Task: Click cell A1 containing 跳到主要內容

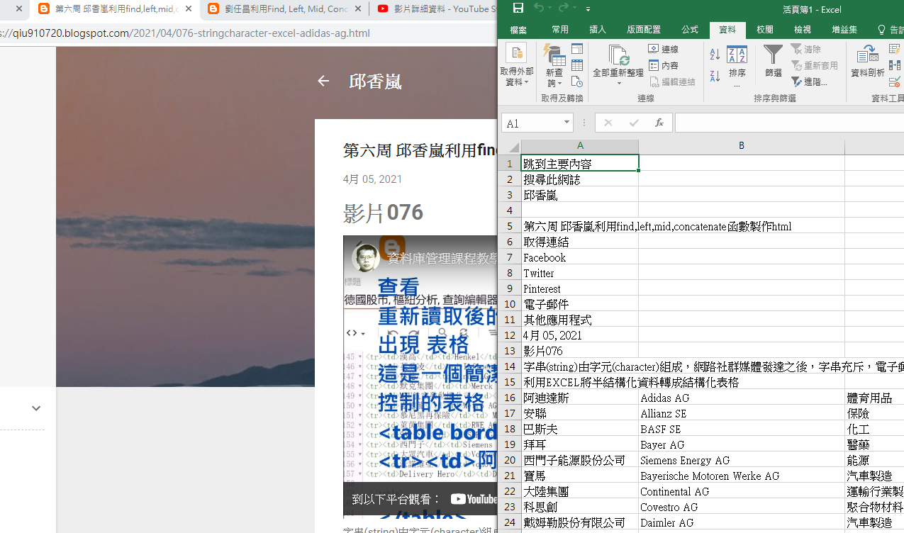Action: [x=580, y=164]
